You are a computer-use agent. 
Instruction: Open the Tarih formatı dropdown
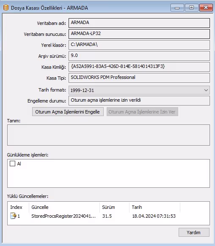pyautogui.click(x=139, y=90)
